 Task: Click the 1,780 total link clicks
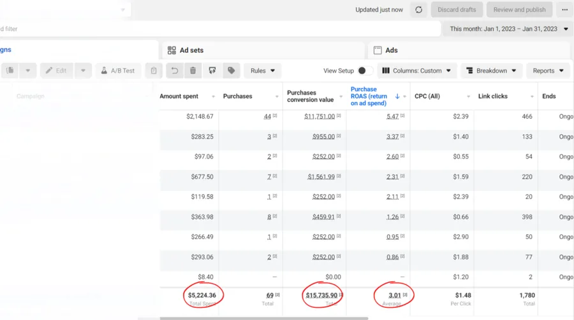527,295
